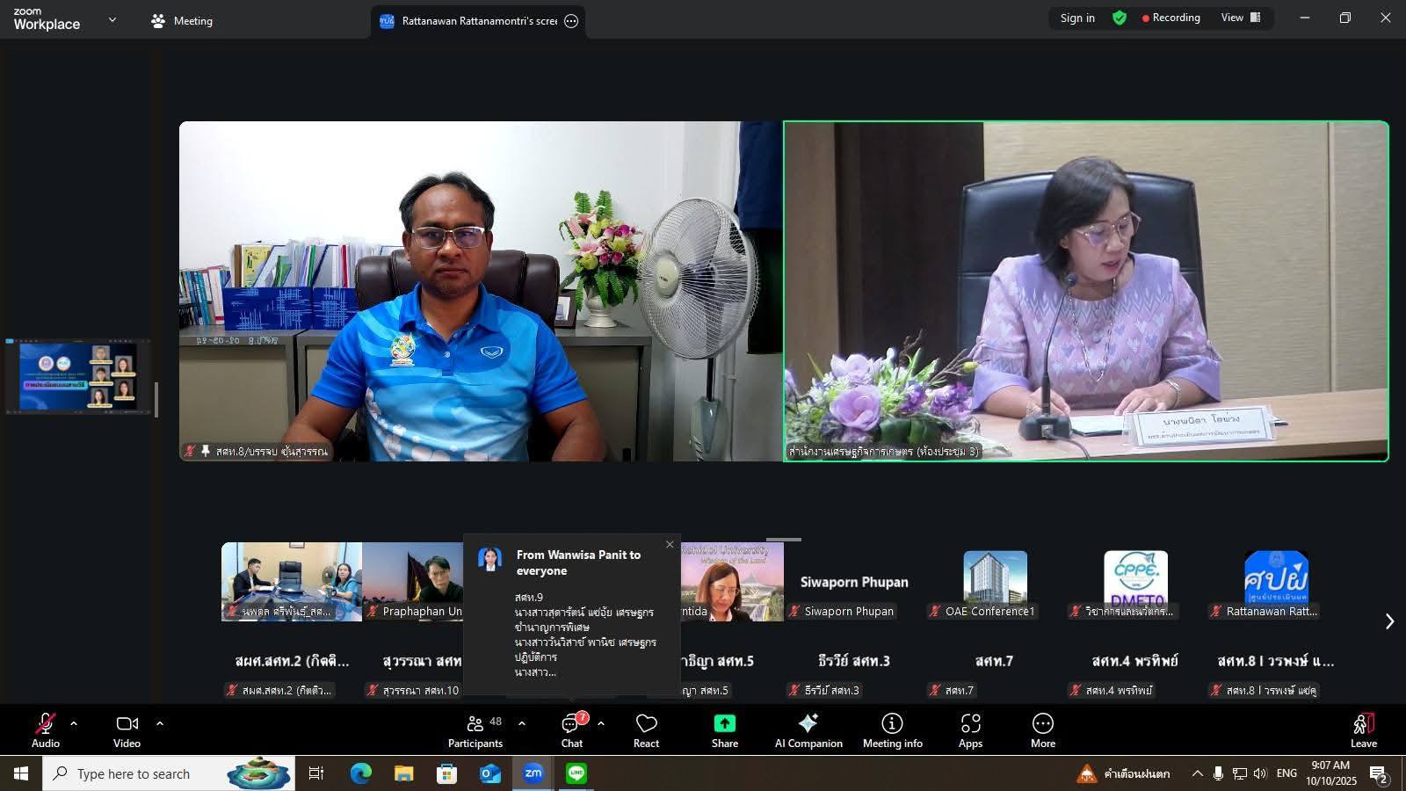Toggle the camera with Video button
This screenshot has height=791, width=1406.
(x=127, y=730)
